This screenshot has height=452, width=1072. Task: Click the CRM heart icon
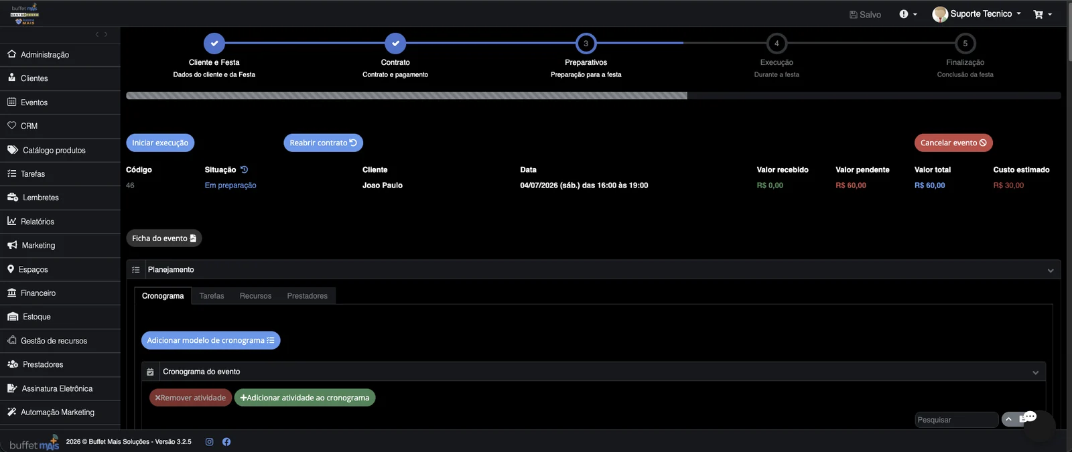pos(12,125)
